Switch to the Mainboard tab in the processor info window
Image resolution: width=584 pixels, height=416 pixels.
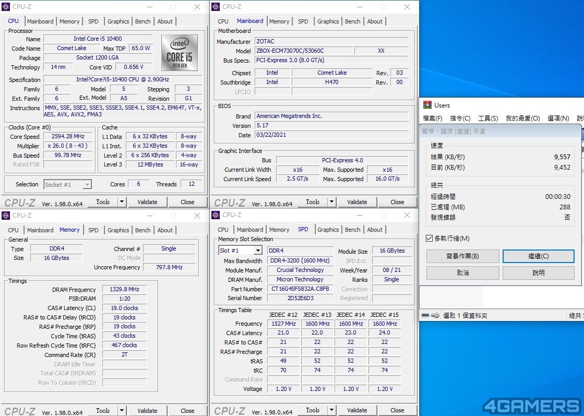tap(40, 21)
